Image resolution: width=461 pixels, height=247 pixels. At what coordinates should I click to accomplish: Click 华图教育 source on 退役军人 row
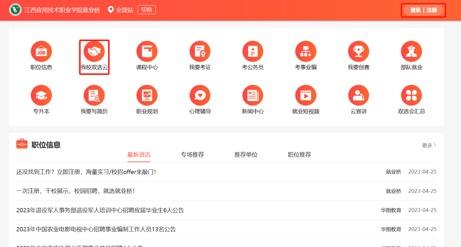(x=391, y=210)
